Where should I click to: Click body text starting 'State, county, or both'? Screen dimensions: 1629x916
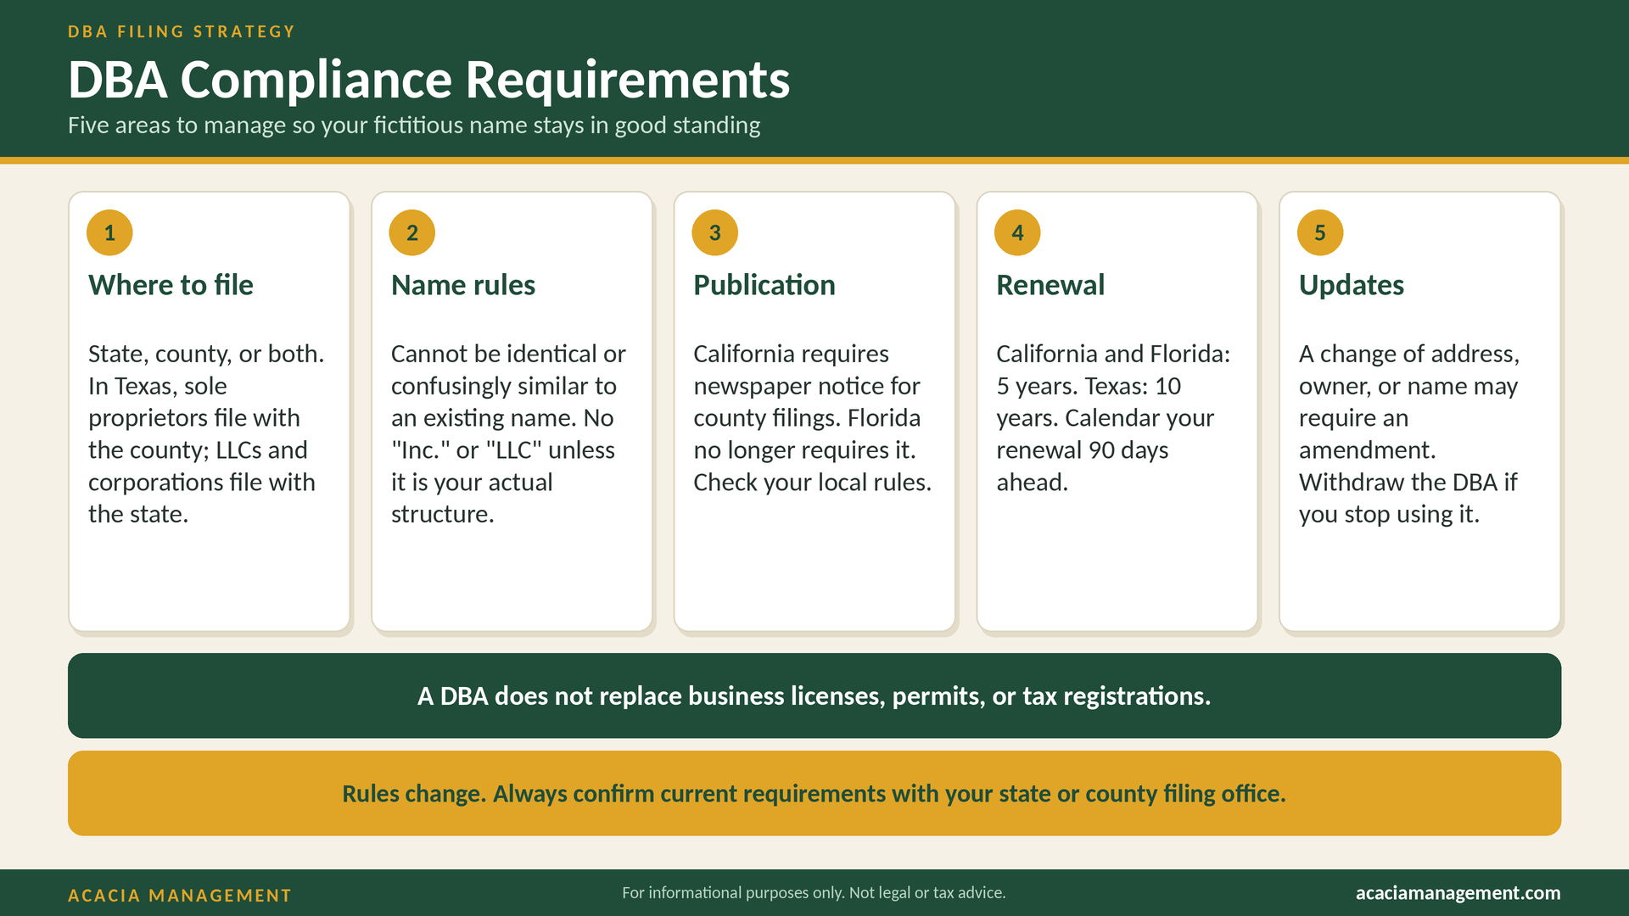[x=206, y=433]
